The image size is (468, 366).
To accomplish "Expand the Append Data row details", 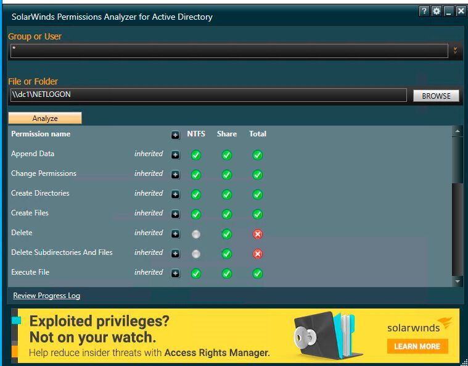I will [175, 155].
